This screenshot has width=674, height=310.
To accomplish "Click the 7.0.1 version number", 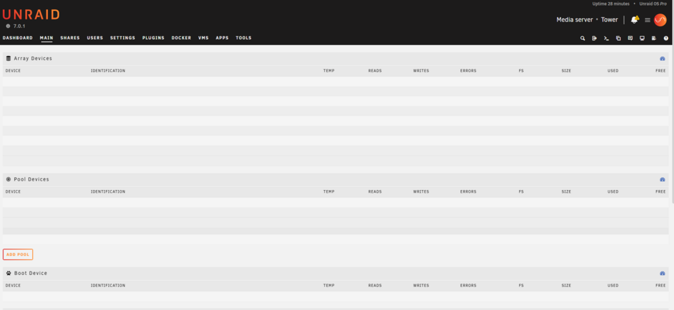I will pos(20,26).
